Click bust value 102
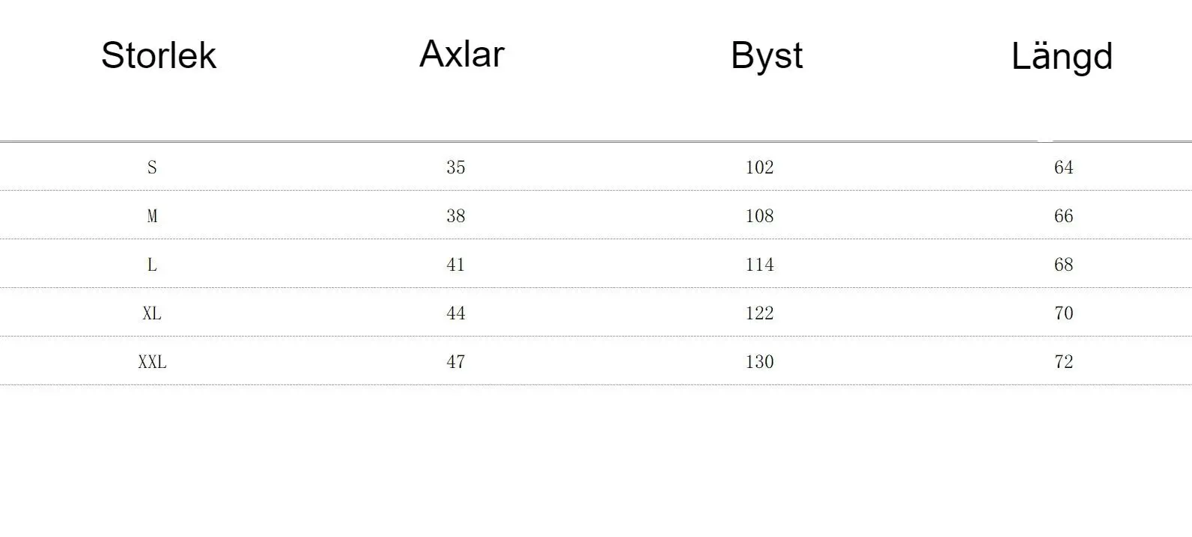 [x=759, y=167]
